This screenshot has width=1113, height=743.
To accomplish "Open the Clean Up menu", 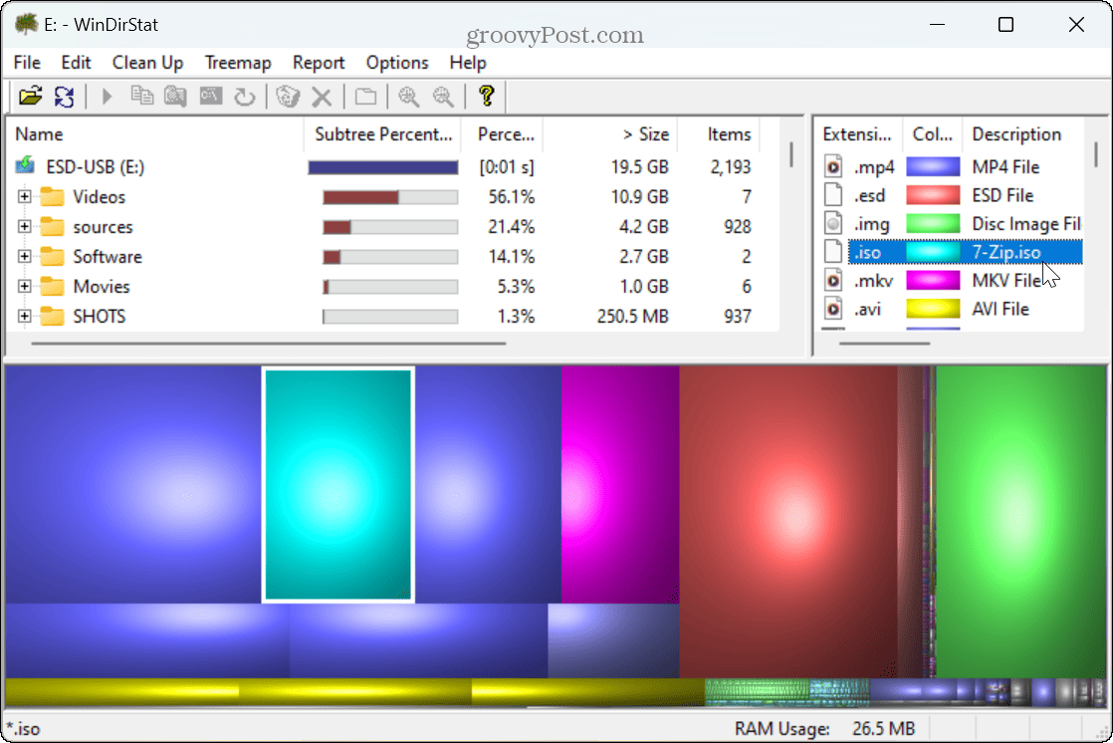I will point(147,63).
